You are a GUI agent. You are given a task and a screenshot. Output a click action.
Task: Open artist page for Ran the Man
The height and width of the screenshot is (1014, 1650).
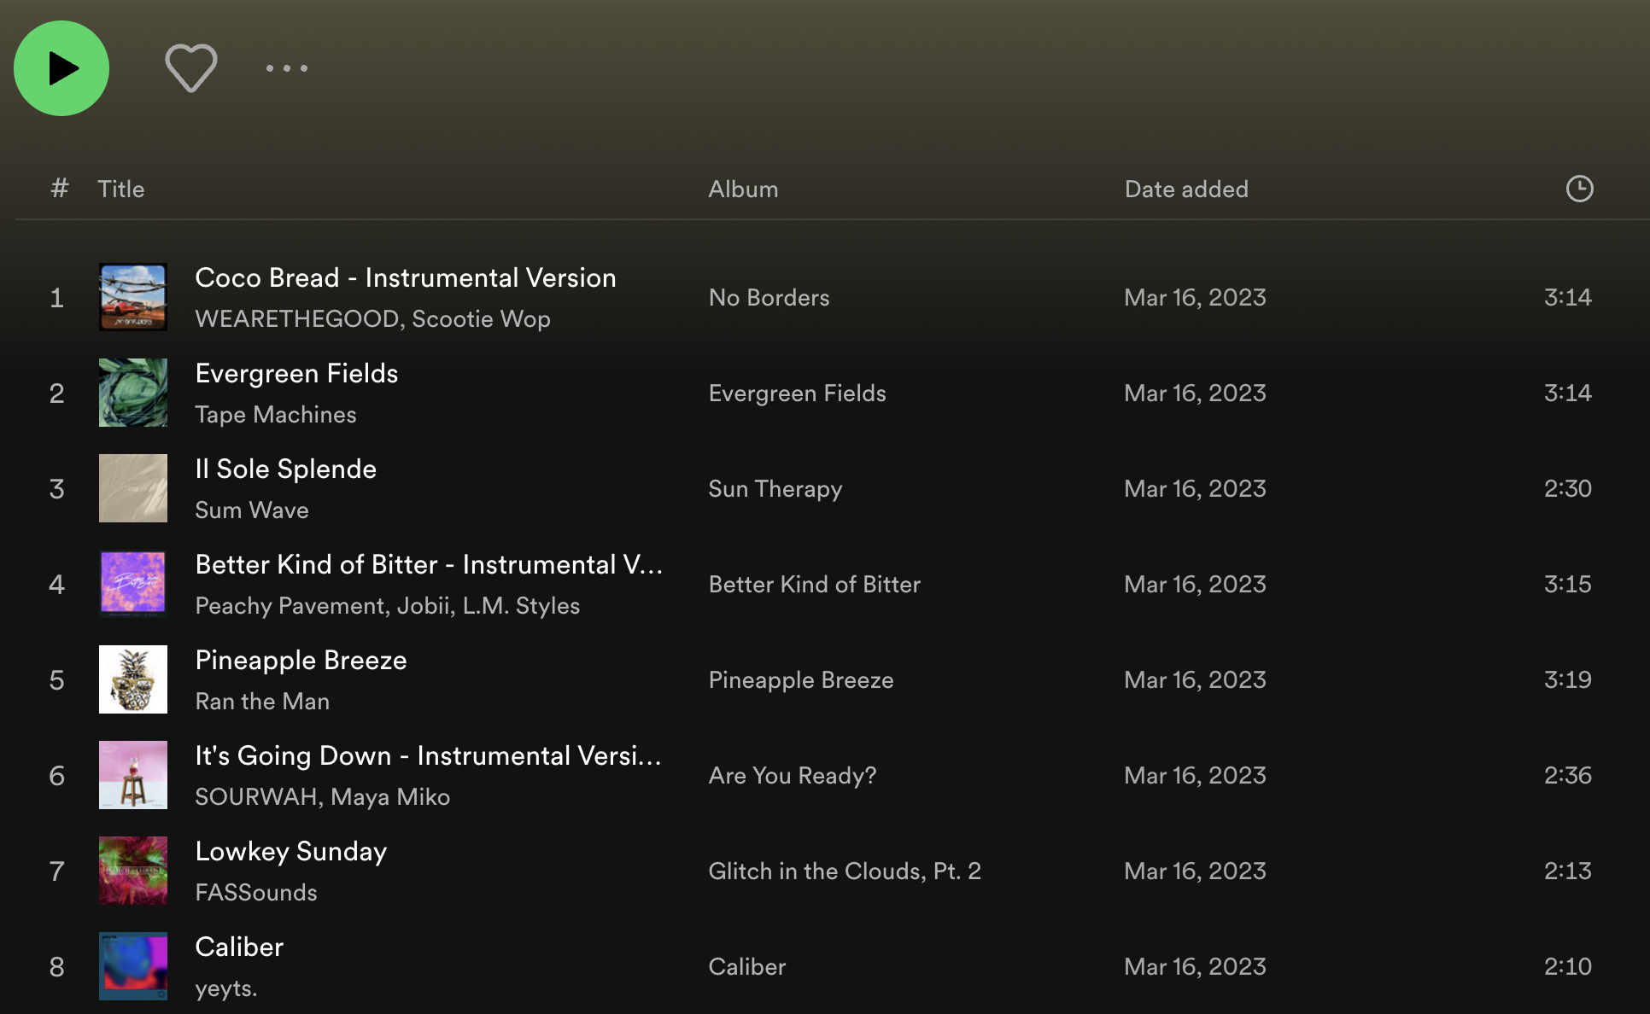point(262,702)
